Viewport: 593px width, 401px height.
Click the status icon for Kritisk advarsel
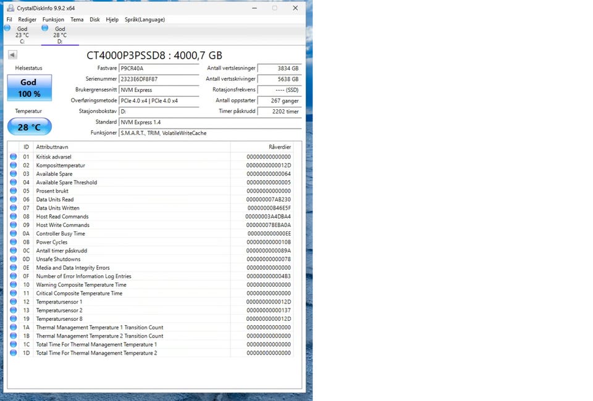point(13,156)
